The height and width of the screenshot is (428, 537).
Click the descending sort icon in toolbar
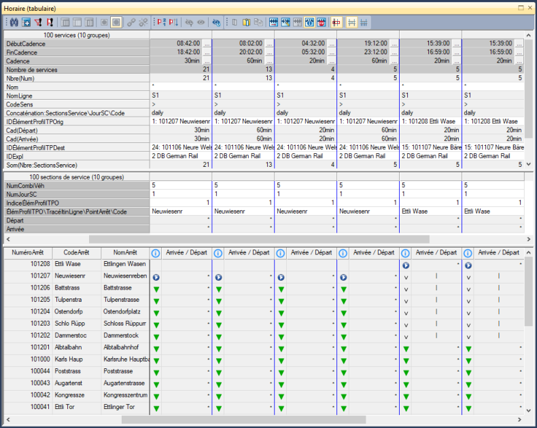click(174, 22)
